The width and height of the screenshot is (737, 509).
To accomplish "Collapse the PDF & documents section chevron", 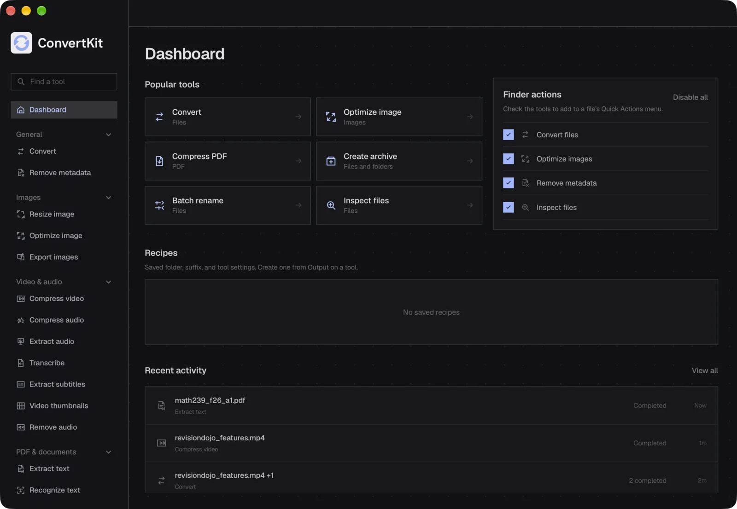I will pos(109,452).
